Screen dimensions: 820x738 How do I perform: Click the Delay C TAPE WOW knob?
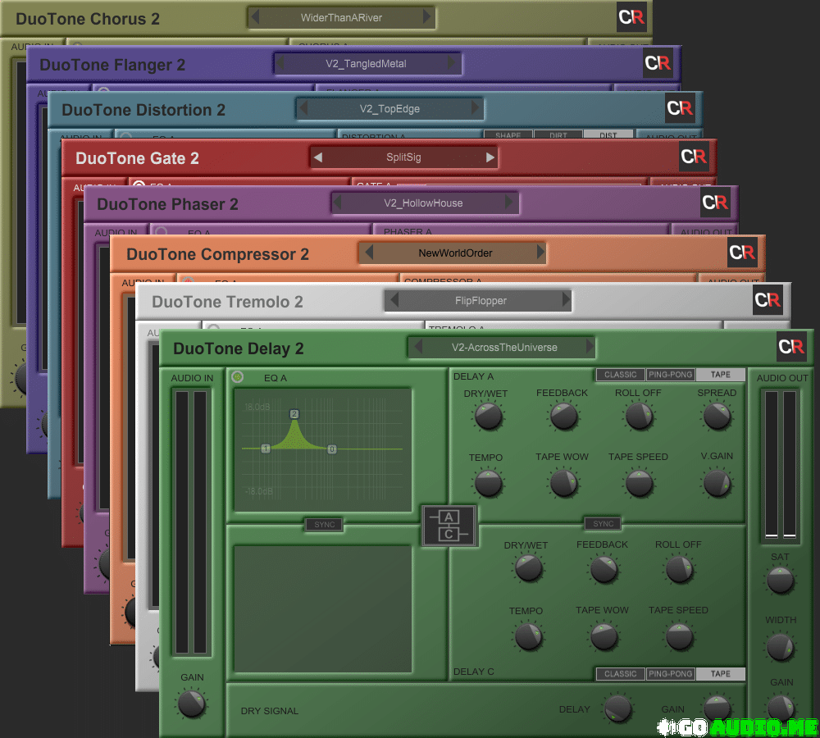pyautogui.click(x=604, y=636)
